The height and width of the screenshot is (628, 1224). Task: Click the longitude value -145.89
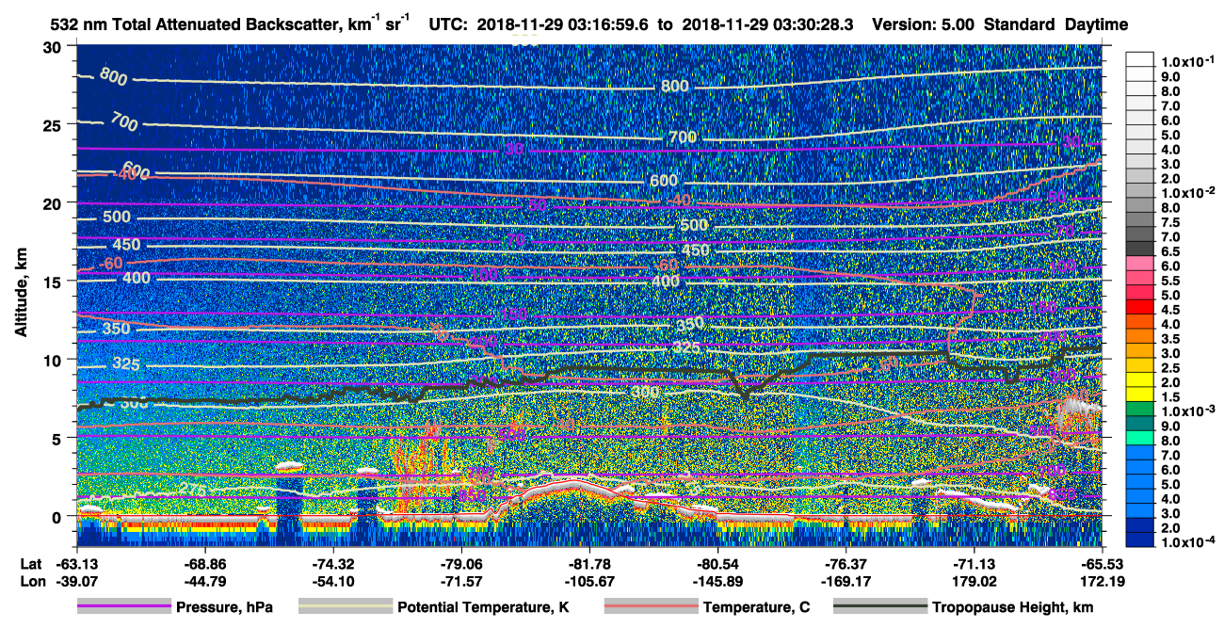coord(718,580)
